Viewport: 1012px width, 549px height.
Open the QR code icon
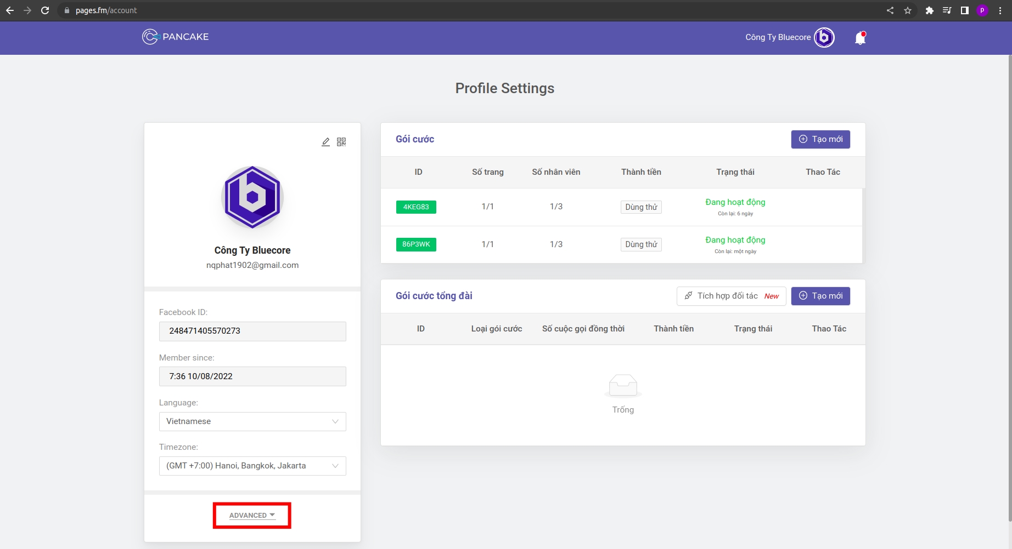click(x=341, y=142)
